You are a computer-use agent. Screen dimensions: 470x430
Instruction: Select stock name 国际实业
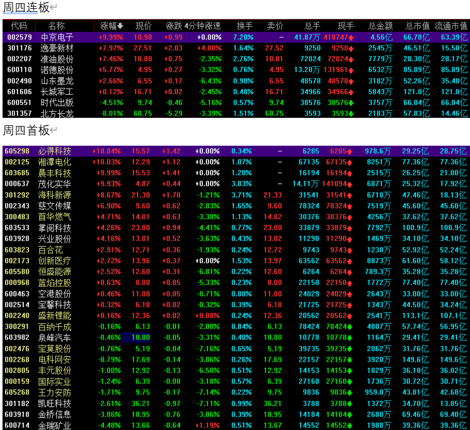[55, 381]
